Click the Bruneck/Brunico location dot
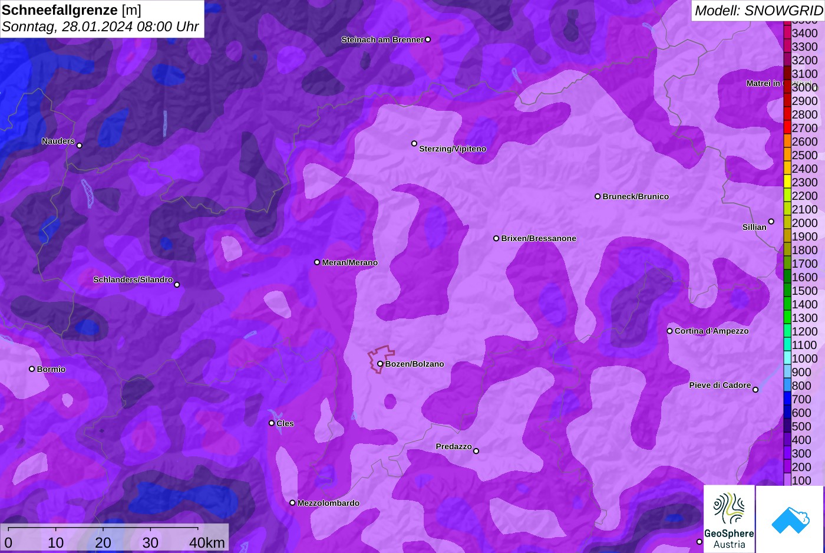 [598, 196]
